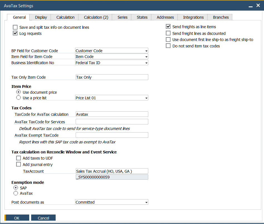
Task: Click the Post documents as label
Action: (x=28, y=202)
